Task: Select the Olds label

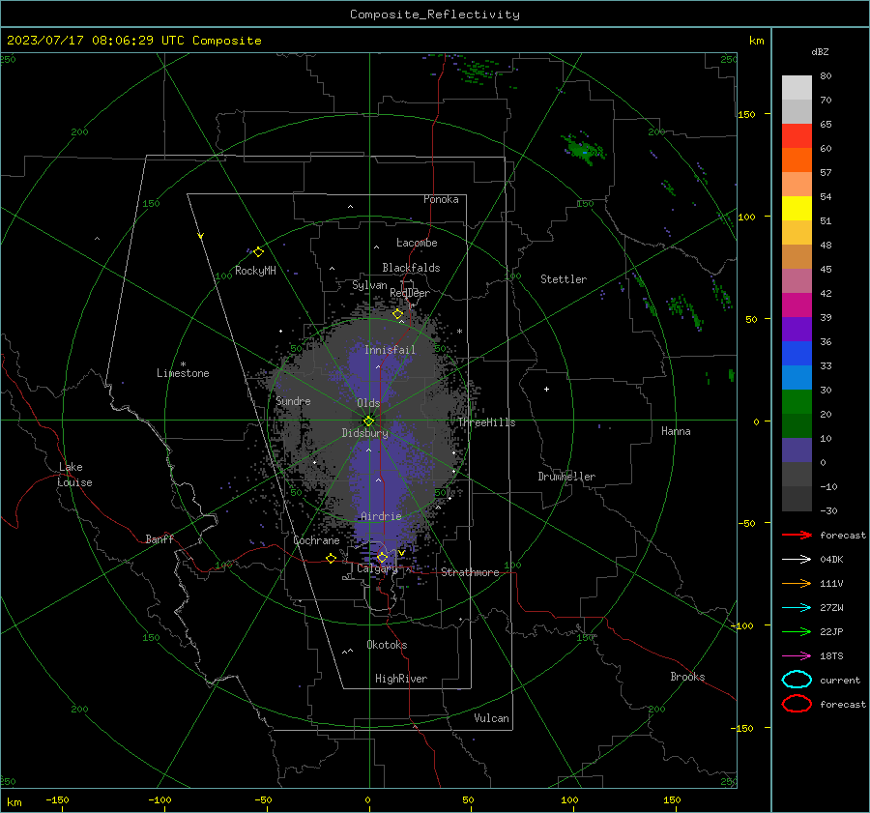Action: point(368,403)
